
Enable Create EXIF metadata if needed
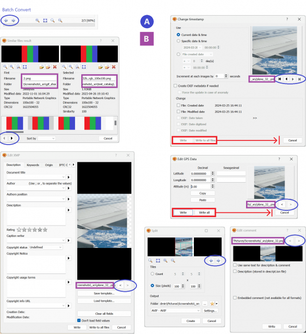tap(175, 86)
